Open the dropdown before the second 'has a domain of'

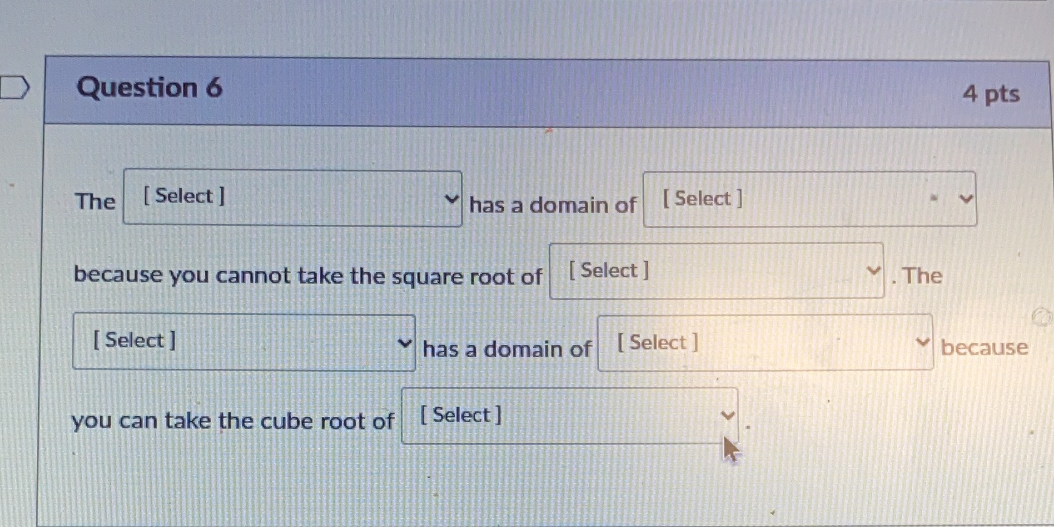click(244, 342)
